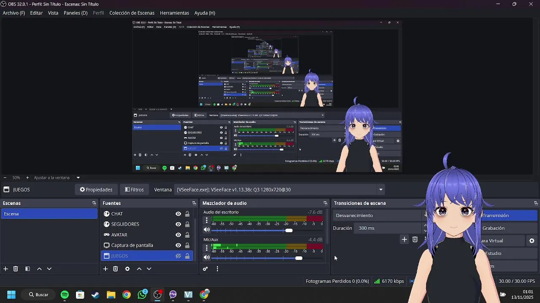Screen dimensions: 540x303
Task: Remove transition with trash icon
Action: (x=415, y=239)
